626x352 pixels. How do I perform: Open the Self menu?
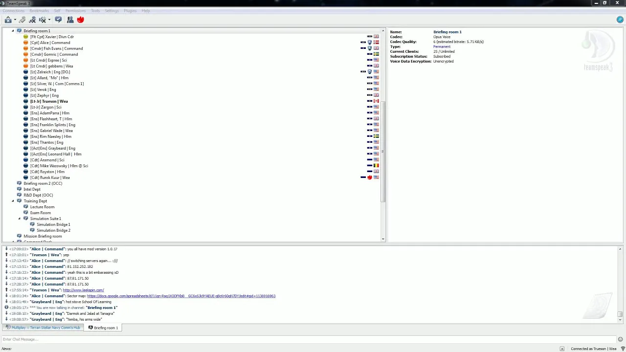click(57, 11)
